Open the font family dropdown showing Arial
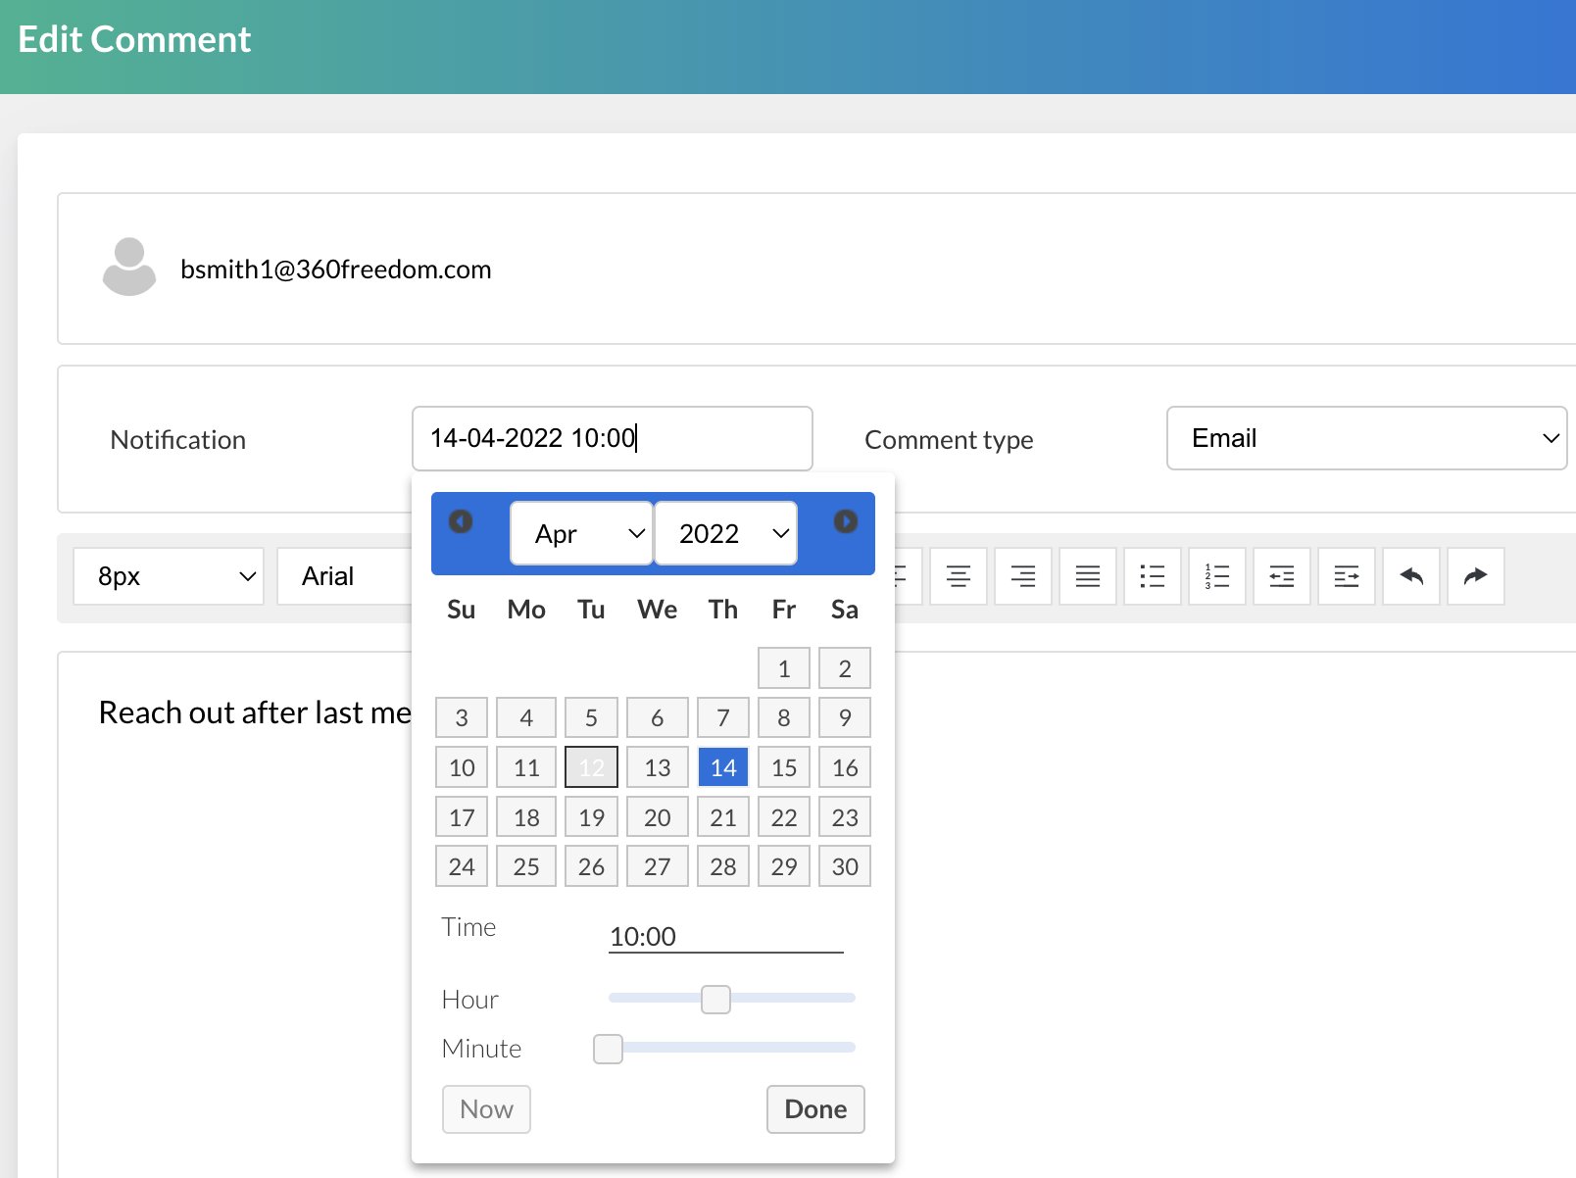This screenshot has width=1576, height=1178. (x=345, y=576)
